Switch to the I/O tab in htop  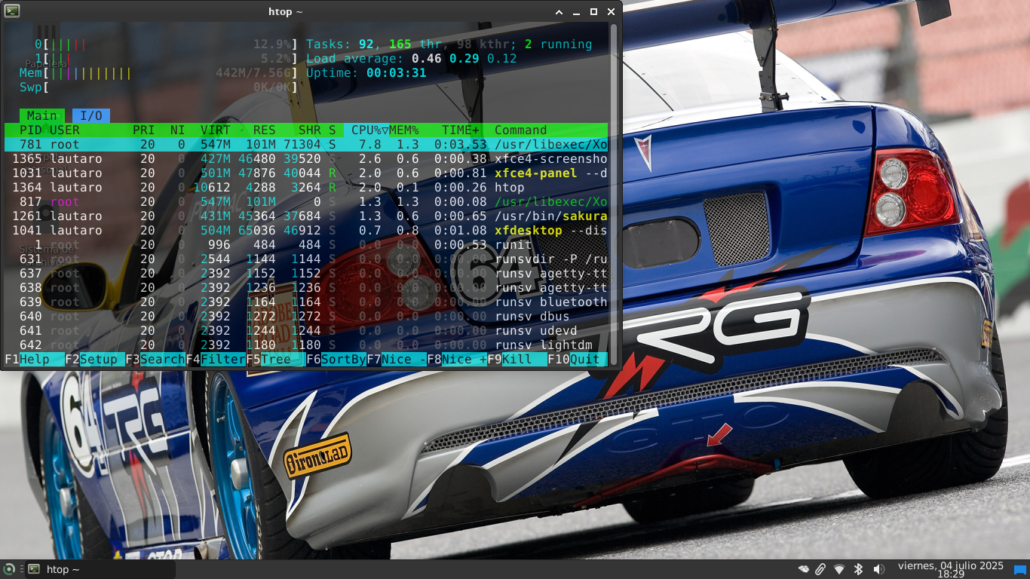tap(91, 115)
